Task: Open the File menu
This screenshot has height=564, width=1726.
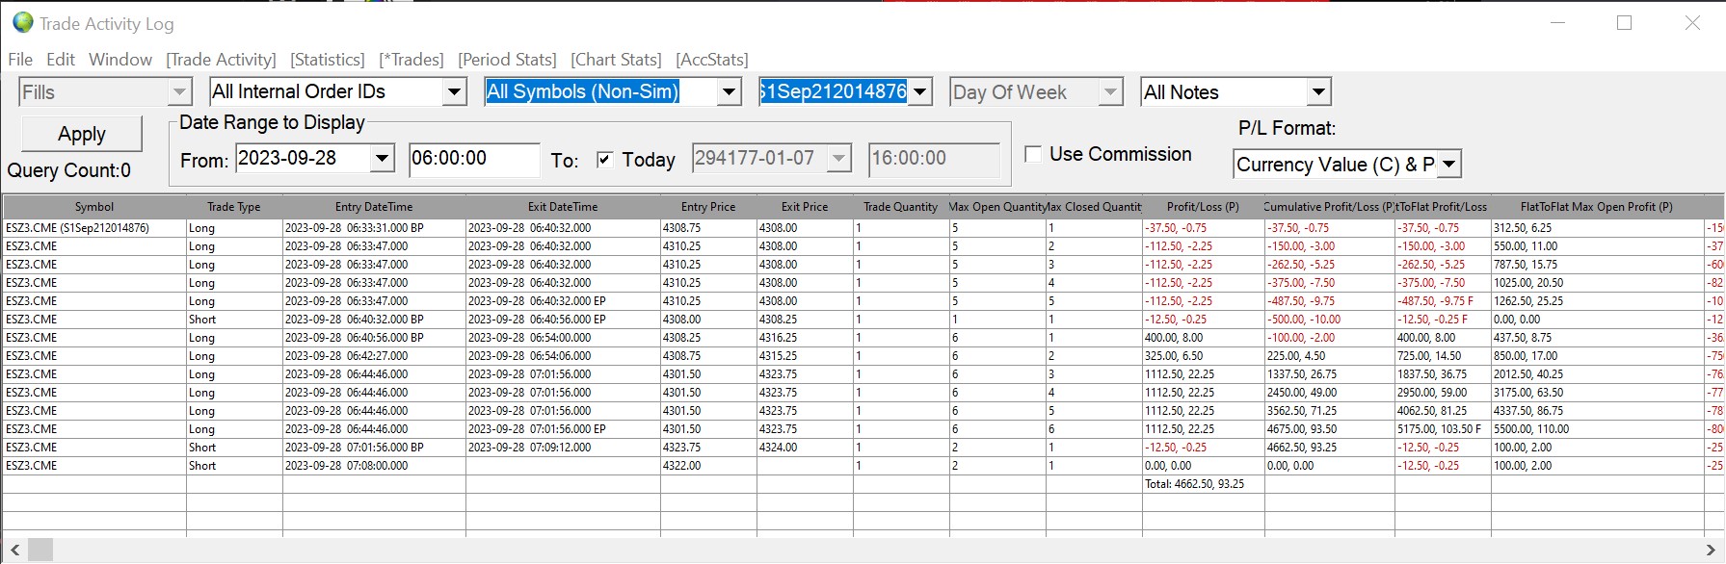Action: (x=20, y=60)
